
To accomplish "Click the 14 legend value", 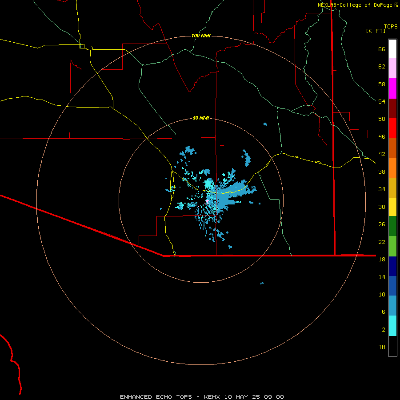I will [x=382, y=277].
